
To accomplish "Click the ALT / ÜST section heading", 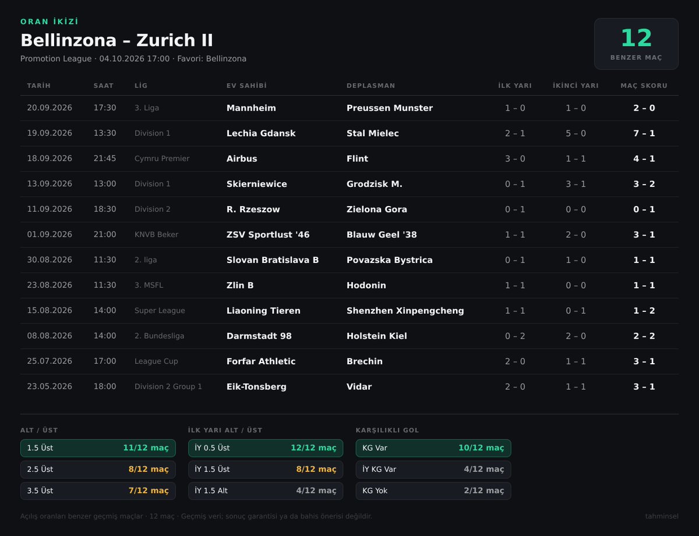I will [x=39, y=431].
